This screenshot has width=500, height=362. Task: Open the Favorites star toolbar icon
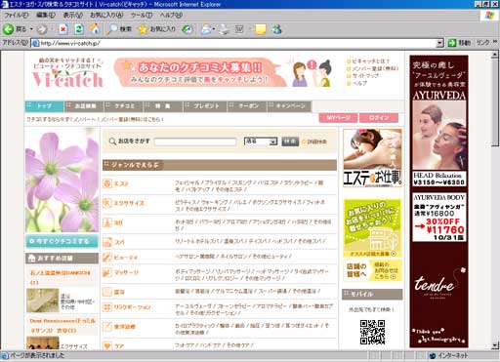[x=143, y=29]
